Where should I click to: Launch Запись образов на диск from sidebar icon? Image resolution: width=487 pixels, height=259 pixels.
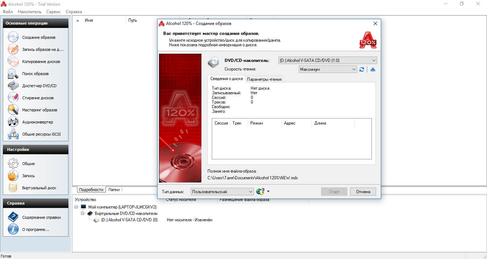coord(13,49)
